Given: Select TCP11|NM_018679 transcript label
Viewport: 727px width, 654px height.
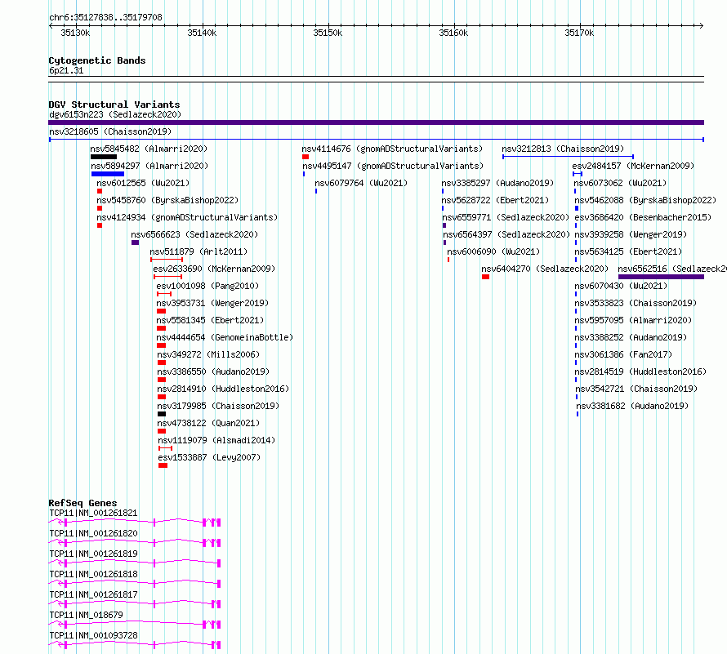Looking at the screenshot, I should [87, 615].
